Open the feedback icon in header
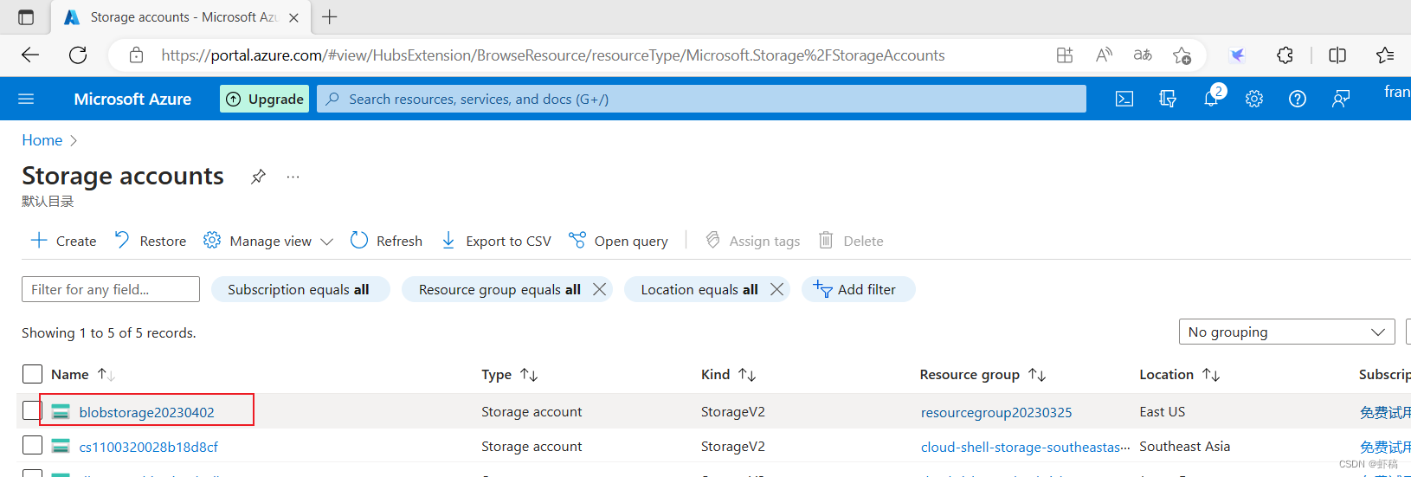Viewport: 1411px width, 477px height. tap(1341, 99)
